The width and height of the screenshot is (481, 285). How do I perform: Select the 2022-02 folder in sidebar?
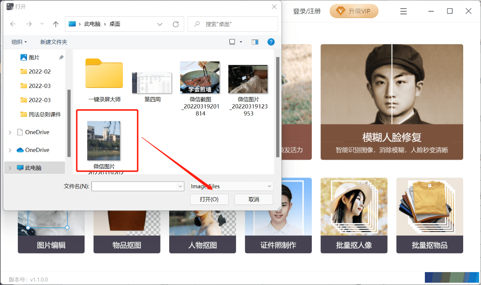coord(35,72)
